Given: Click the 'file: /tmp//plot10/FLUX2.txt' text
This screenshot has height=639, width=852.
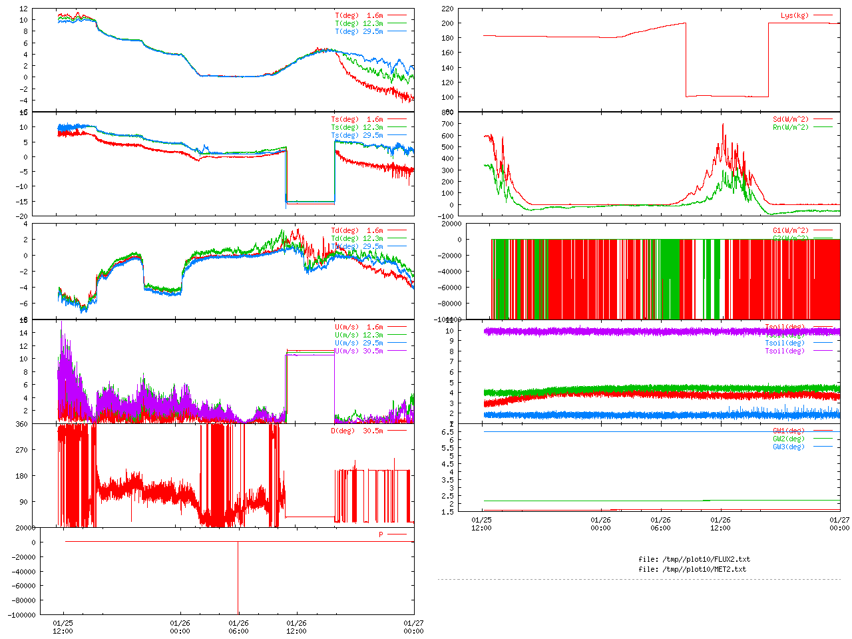Looking at the screenshot, I should point(694,559).
